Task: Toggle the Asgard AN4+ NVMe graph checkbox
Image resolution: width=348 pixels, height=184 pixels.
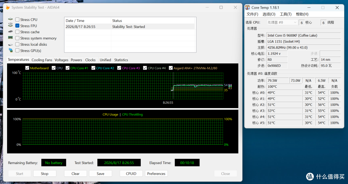Action: pos(171,68)
